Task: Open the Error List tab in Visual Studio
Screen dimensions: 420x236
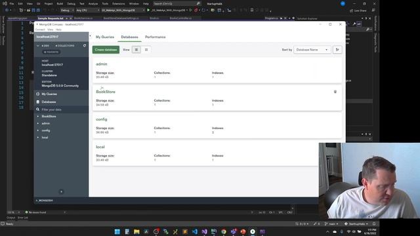Action: pyautogui.click(x=23, y=218)
